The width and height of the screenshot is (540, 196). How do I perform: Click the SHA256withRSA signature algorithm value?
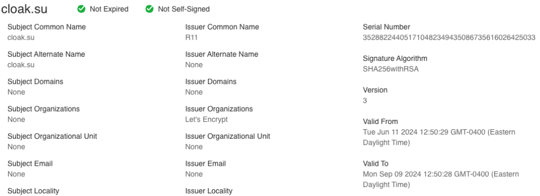click(391, 69)
